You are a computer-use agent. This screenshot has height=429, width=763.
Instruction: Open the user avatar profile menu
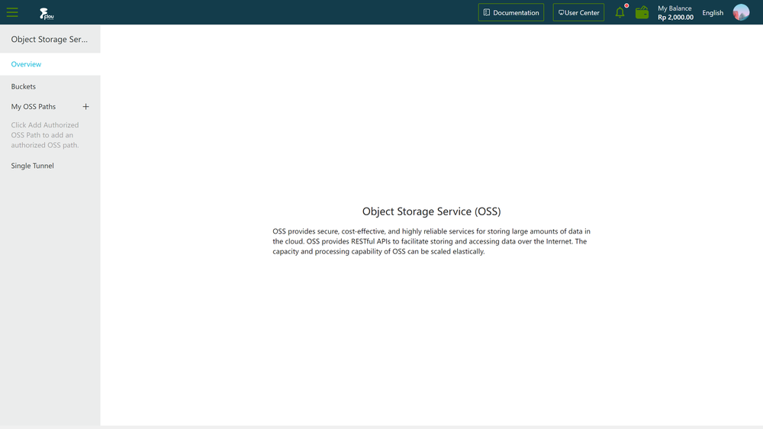click(741, 12)
